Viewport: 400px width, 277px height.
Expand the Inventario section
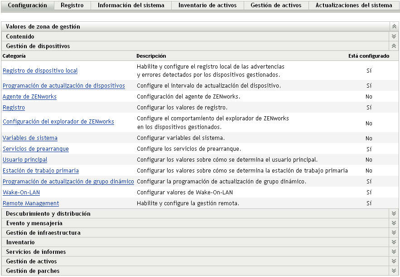pyautogui.click(x=394, y=242)
